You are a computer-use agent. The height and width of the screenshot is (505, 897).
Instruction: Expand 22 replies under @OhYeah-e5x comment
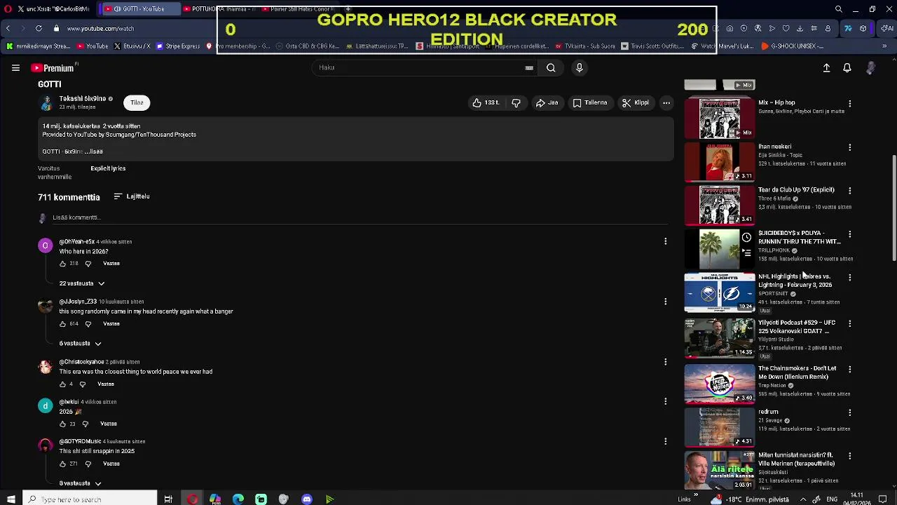82,283
